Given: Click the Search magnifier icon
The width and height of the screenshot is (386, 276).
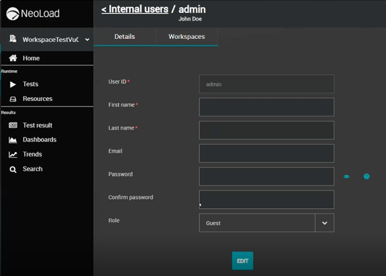Looking at the screenshot, I should 13,169.
